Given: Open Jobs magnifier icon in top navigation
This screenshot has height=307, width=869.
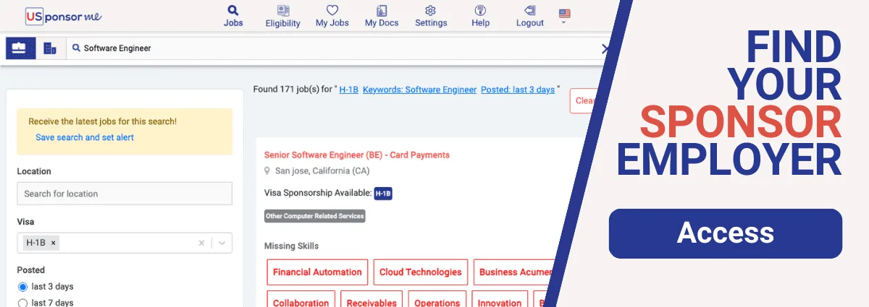Looking at the screenshot, I should (x=232, y=11).
